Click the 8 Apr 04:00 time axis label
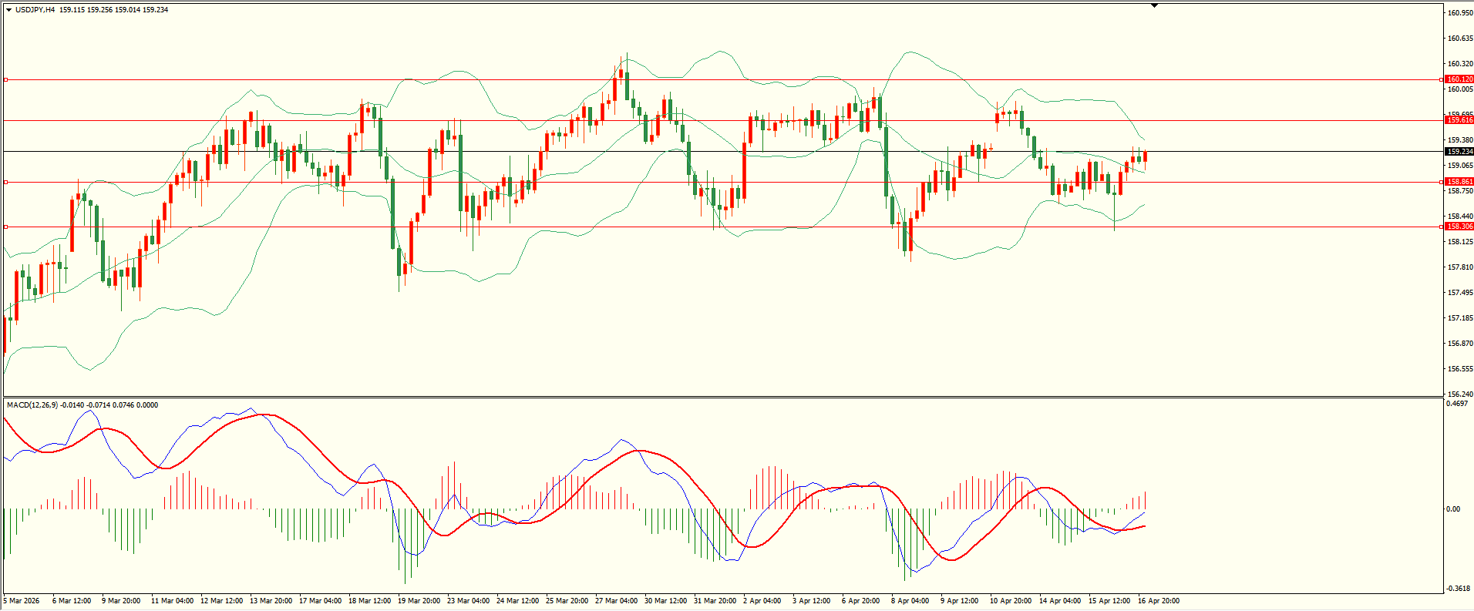 [x=910, y=601]
